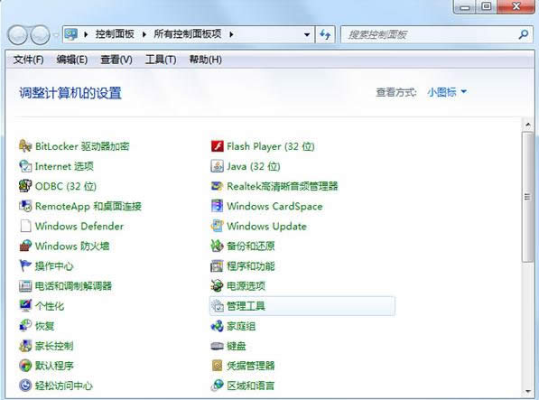
Task: Open the 家庭组 icon
Action: pos(218,326)
